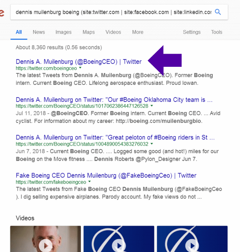Play the second video thumbnail

pyautogui.click(x=119, y=245)
